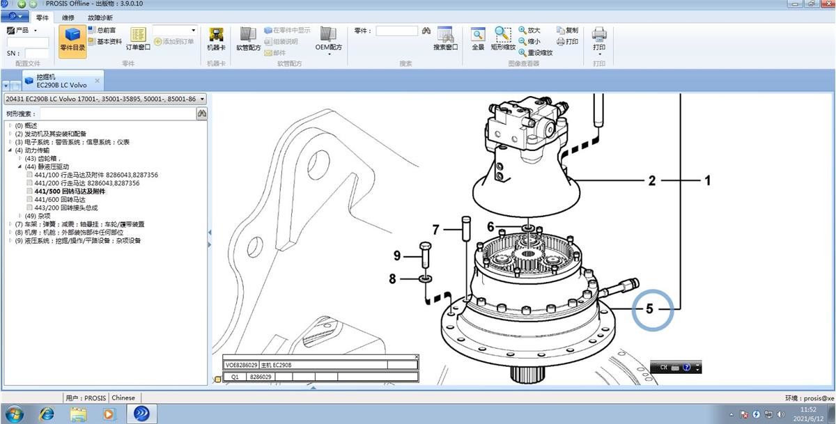Click the 树形搜索 tree search field
The image size is (836, 424).
pyautogui.click(x=117, y=113)
